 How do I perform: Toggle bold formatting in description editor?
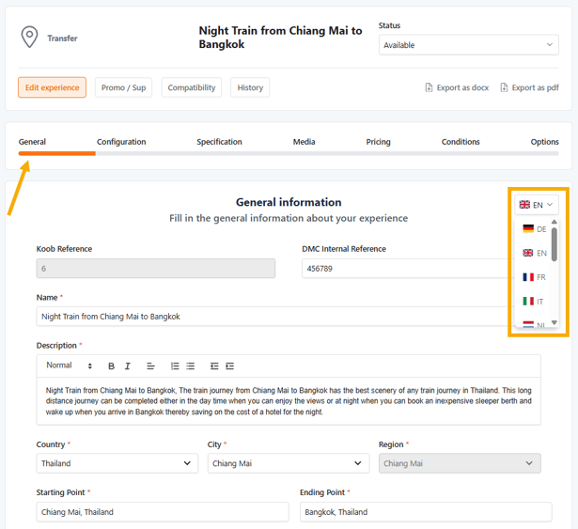coord(111,366)
